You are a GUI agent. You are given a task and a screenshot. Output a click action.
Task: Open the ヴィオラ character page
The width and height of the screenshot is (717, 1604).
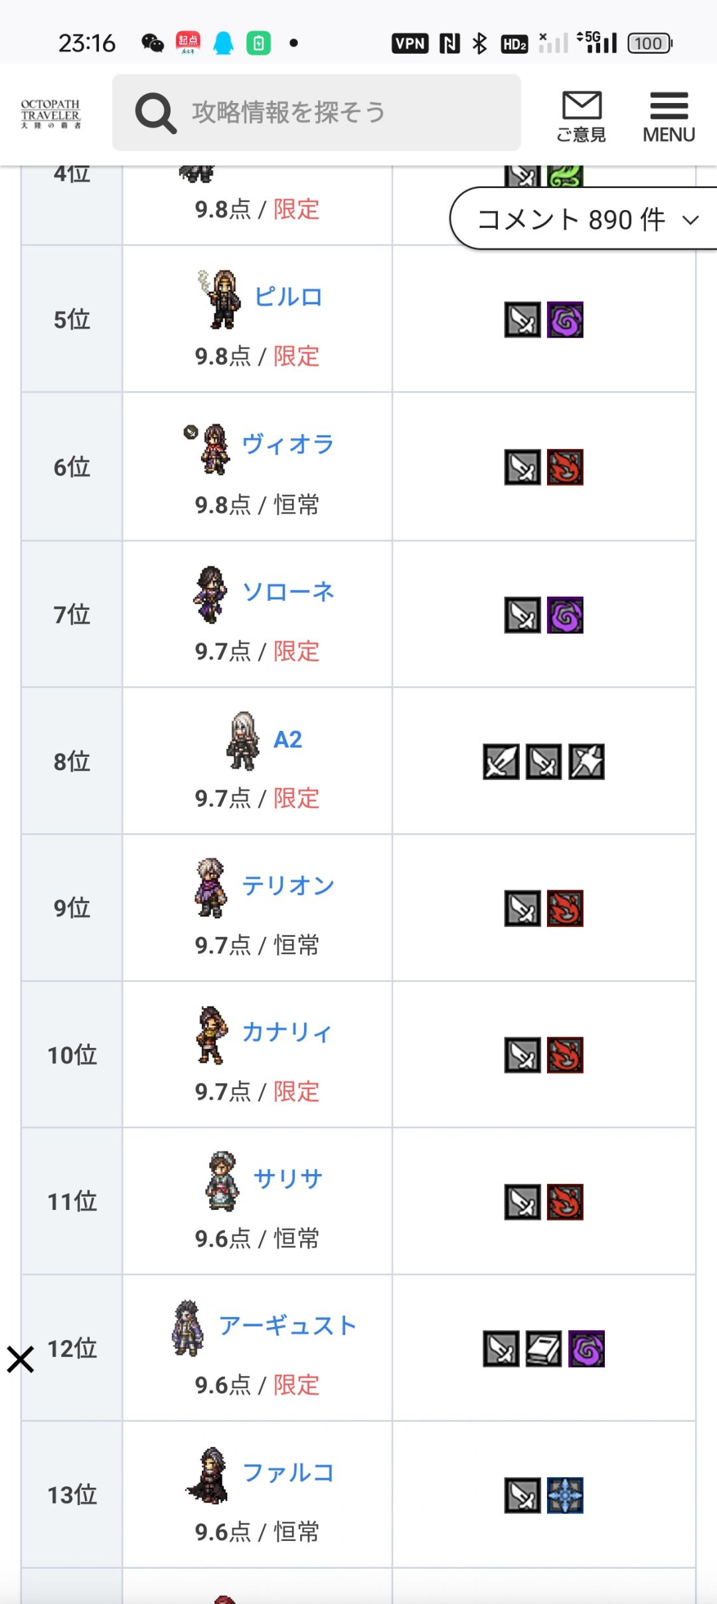click(287, 444)
